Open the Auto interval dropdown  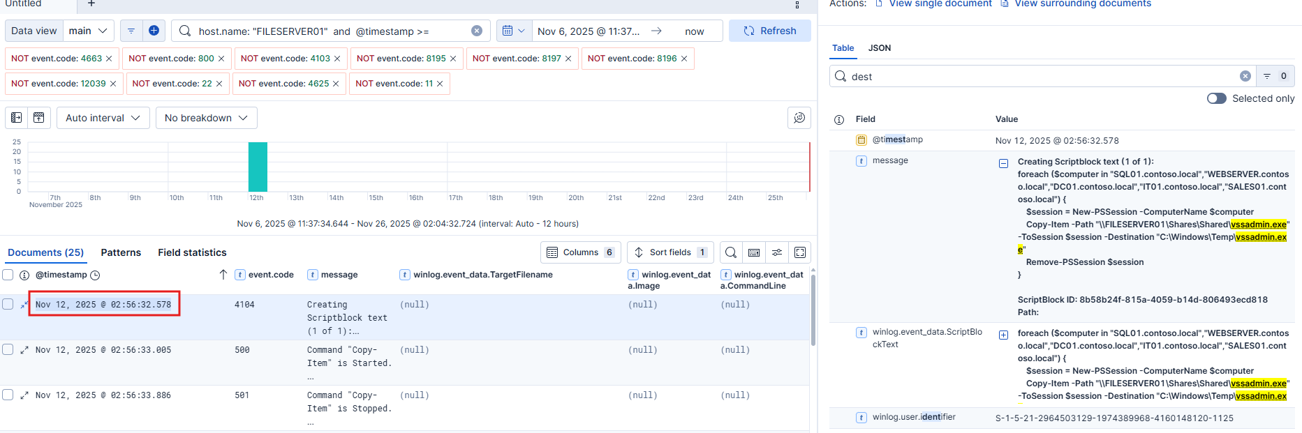[x=103, y=118]
